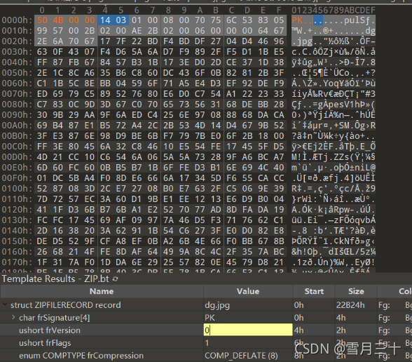The image size is (412, 362).
Task: Select the ushort frVersion row name
Action: [x=49, y=330]
